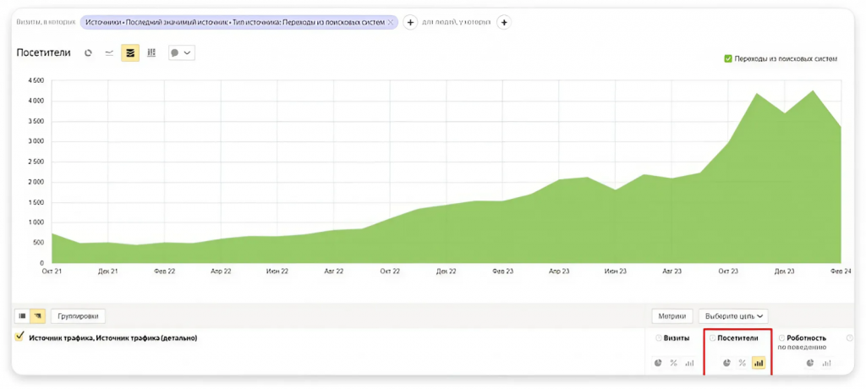The height and width of the screenshot is (390, 866).
Task: Toggle the 'Источник трафика' row checkbox
Action: coord(20,335)
